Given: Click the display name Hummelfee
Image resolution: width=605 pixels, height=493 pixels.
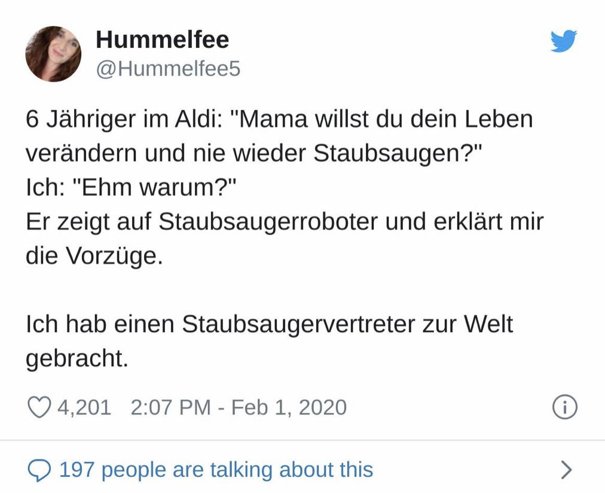Looking at the screenshot, I should 162,40.
